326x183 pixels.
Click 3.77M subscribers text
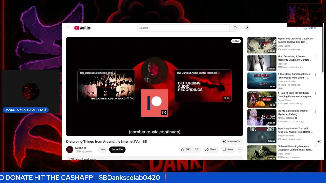pyautogui.click(x=84, y=151)
